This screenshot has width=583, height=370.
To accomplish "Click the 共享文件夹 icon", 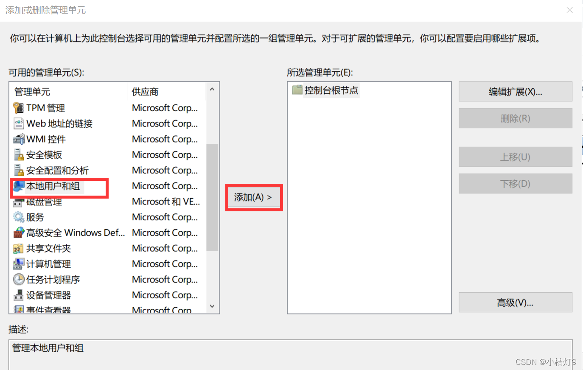I will [x=19, y=248].
